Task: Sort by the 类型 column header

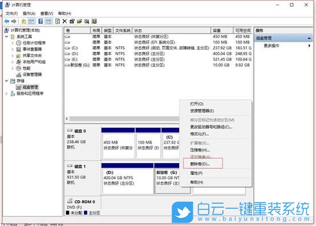Action: (108, 30)
